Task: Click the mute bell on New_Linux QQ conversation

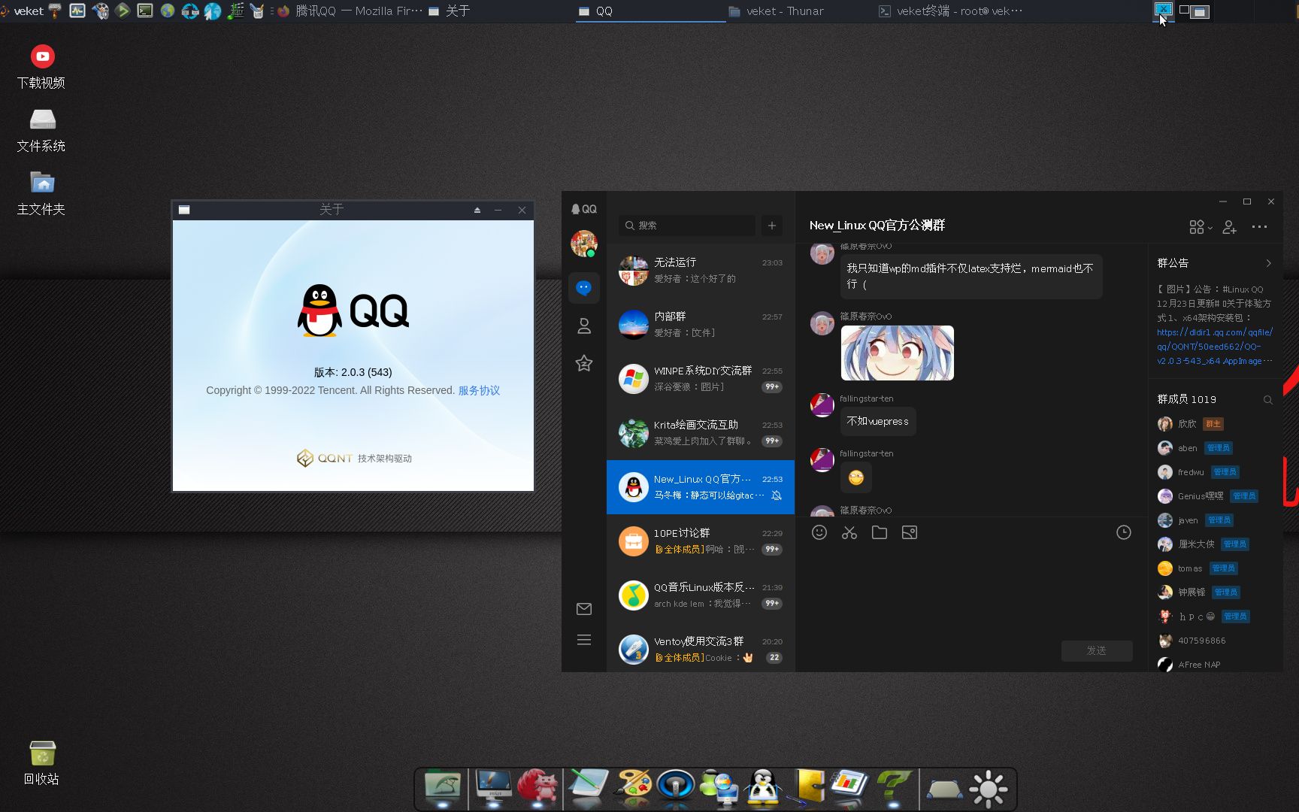Action: tap(777, 495)
